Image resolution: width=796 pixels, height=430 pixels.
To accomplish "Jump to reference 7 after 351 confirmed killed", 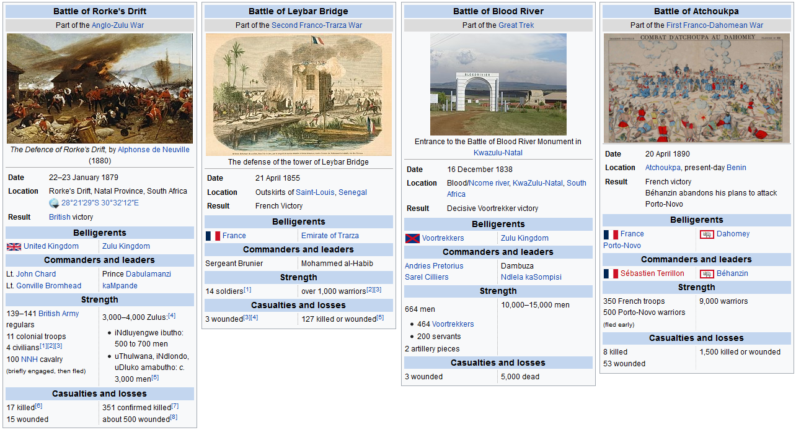I will [175, 406].
